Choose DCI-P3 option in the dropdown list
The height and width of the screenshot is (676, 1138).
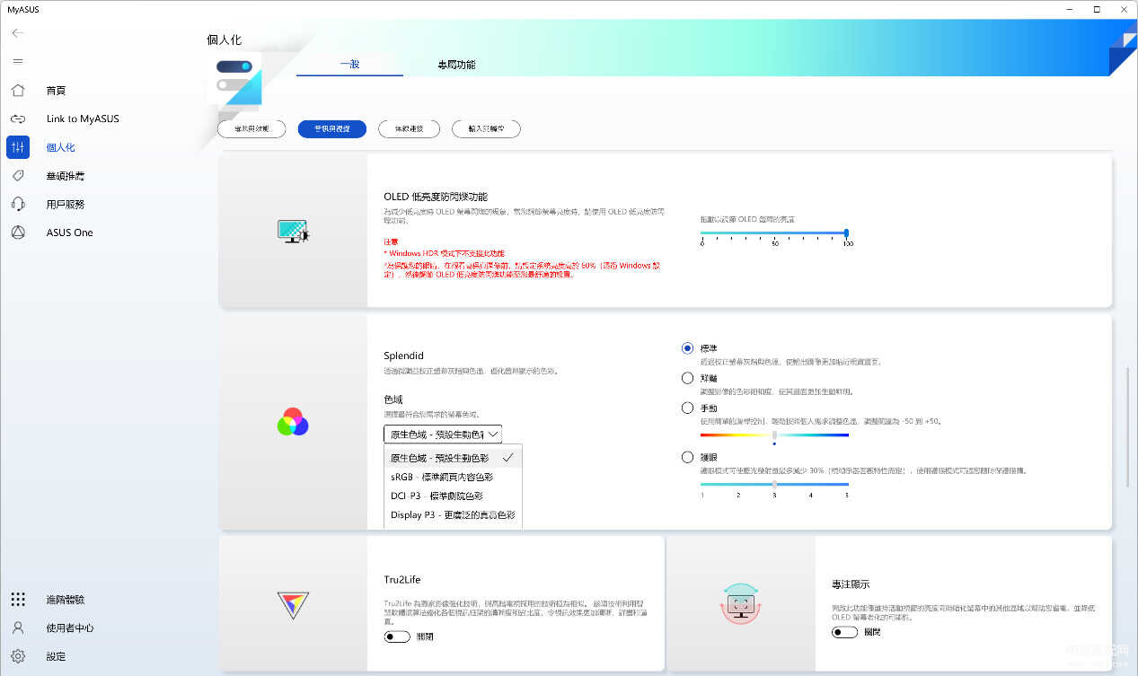(x=453, y=496)
